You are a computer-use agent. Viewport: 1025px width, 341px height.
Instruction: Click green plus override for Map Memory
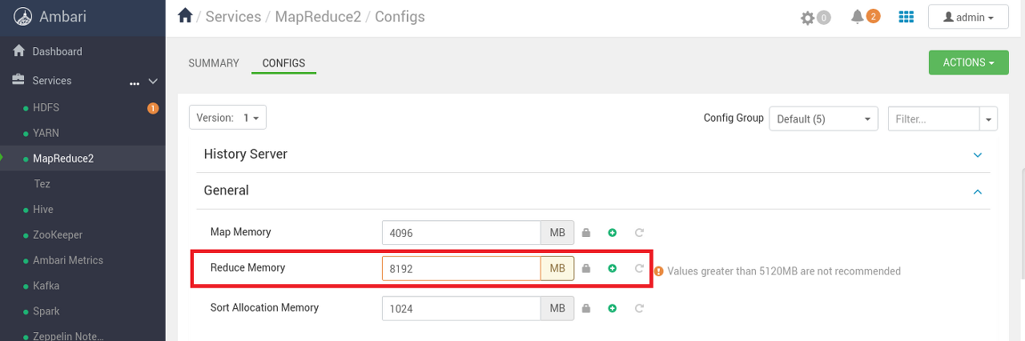click(x=613, y=233)
